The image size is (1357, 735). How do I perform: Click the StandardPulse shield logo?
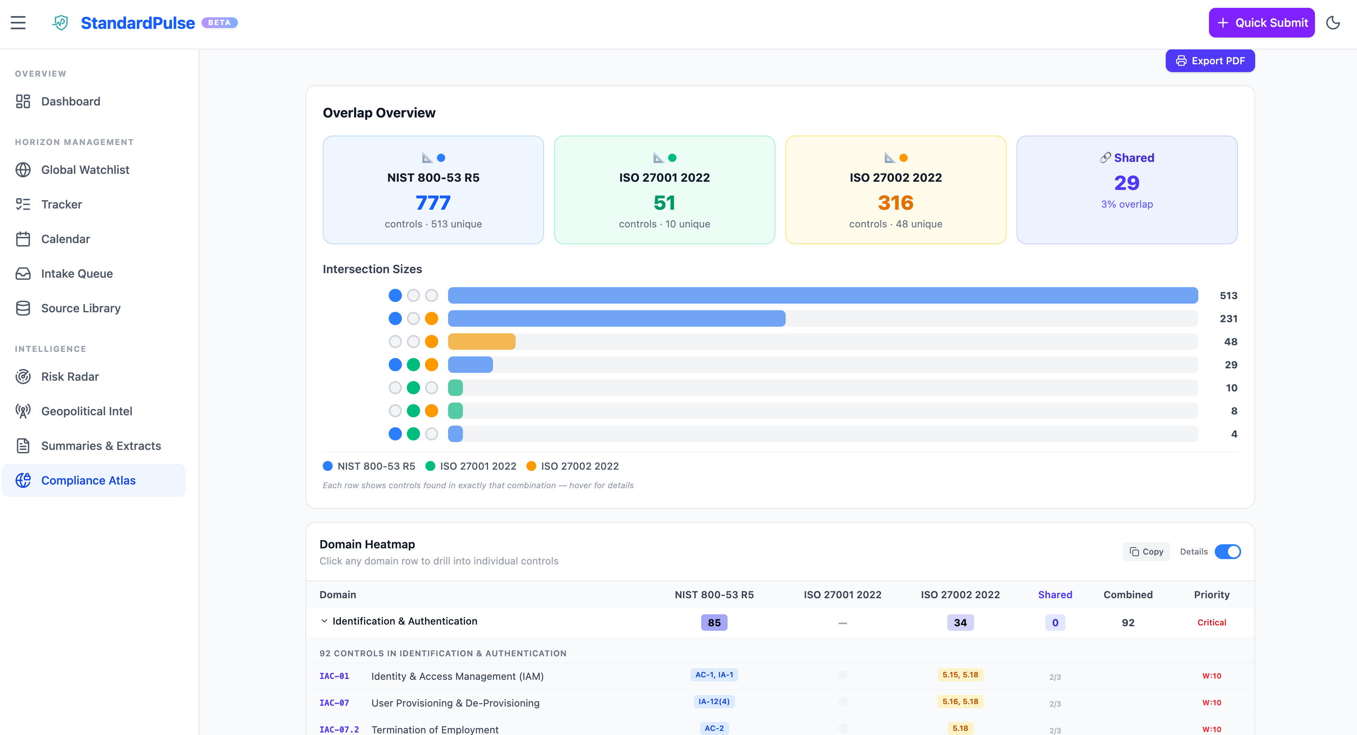point(60,23)
